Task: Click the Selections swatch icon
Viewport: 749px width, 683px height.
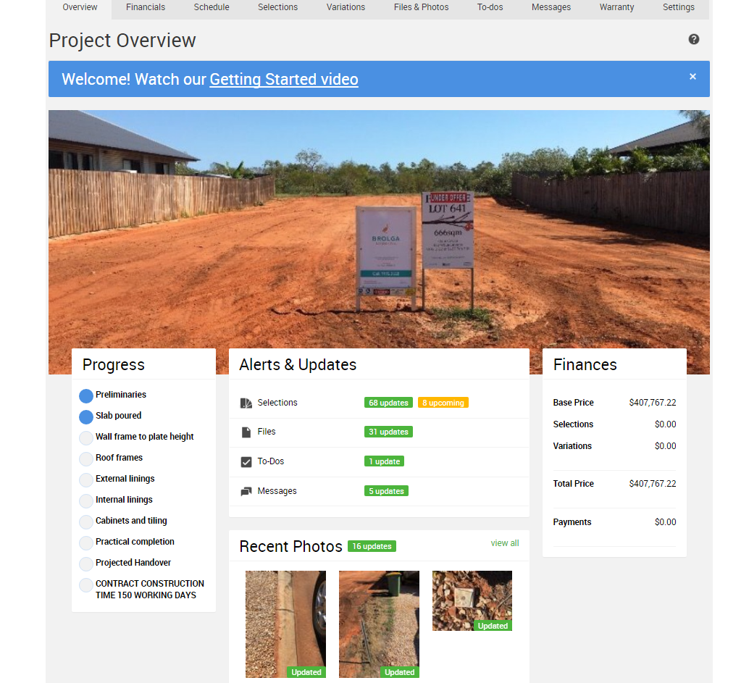Action: coord(246,403)
